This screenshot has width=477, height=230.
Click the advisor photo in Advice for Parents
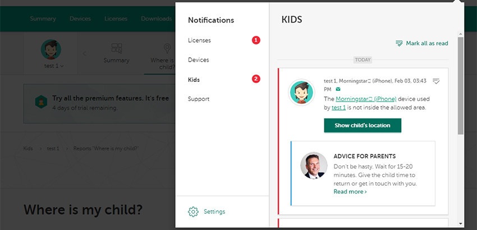coord(314,165)
